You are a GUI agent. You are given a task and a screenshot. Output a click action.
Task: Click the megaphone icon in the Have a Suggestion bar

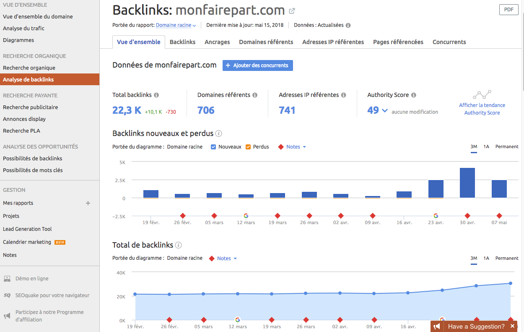pyautogui.click(x=437, y=327)
